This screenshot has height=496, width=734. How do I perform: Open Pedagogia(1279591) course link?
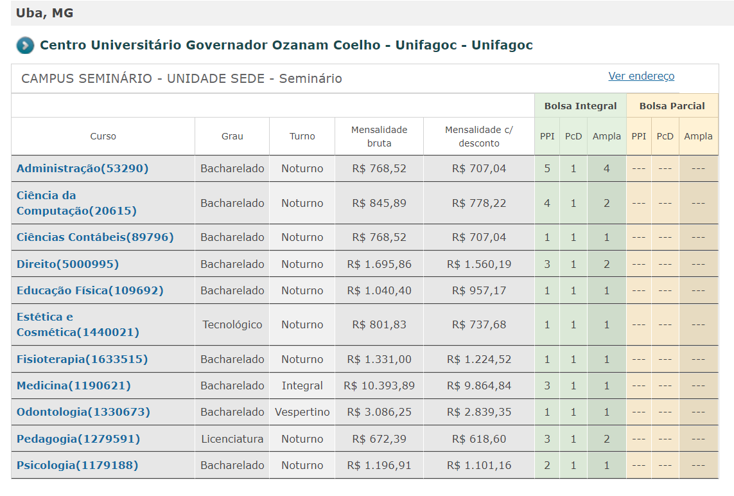78,439
